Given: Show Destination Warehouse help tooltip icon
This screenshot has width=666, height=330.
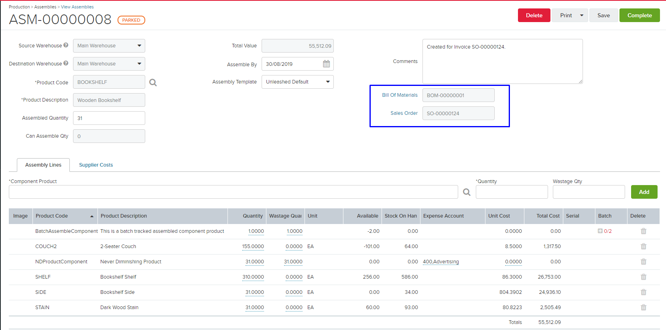Looking at the screenshot, I should (66, 63).
